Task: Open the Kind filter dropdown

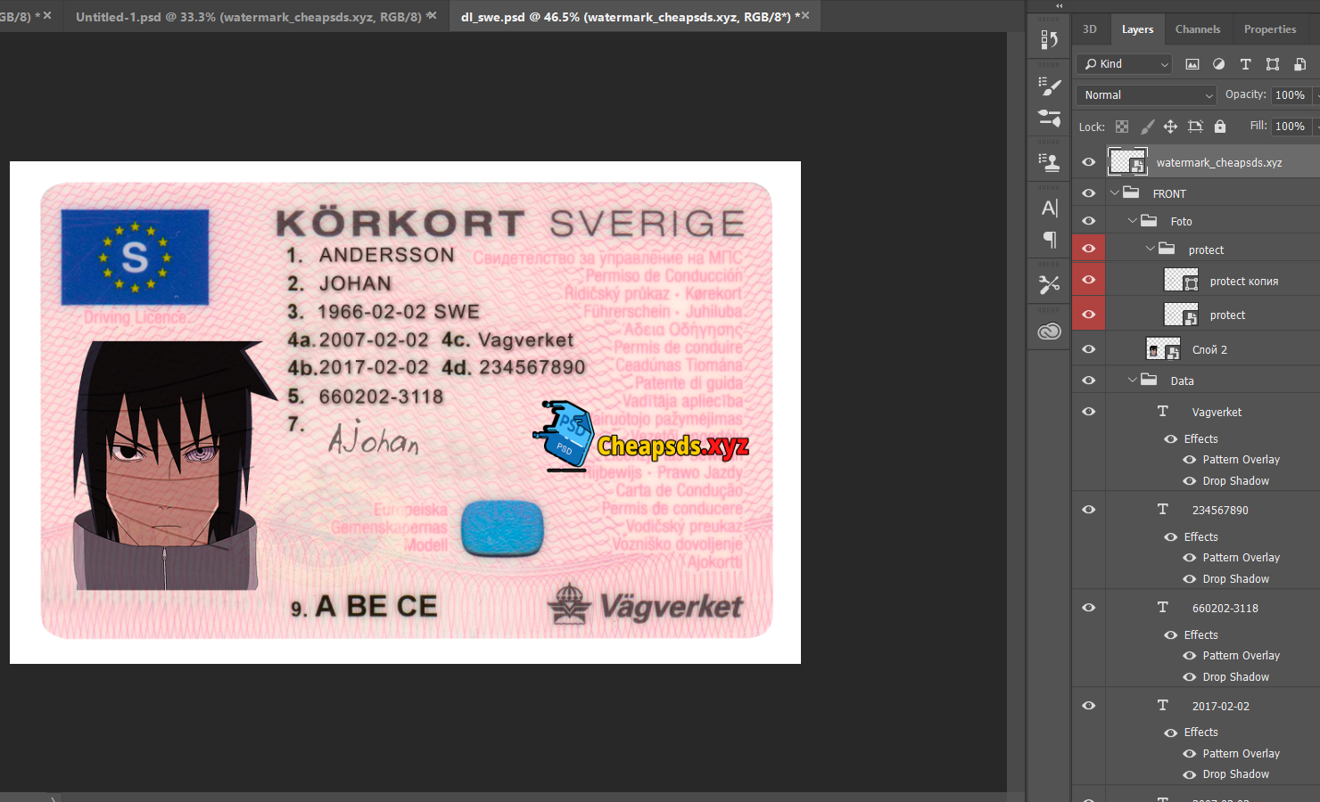Action: tap(1125, 64)
